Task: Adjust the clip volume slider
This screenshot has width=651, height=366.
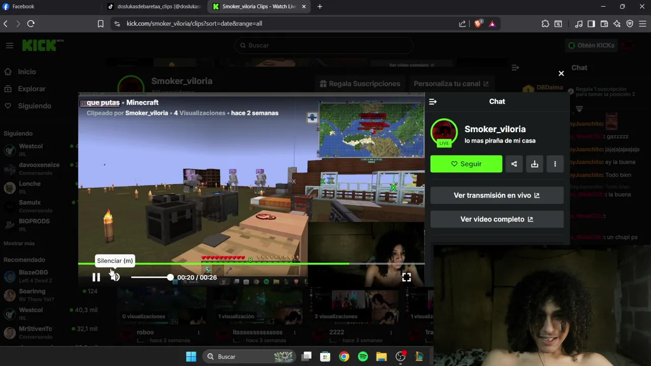Action: pos(152,277)
